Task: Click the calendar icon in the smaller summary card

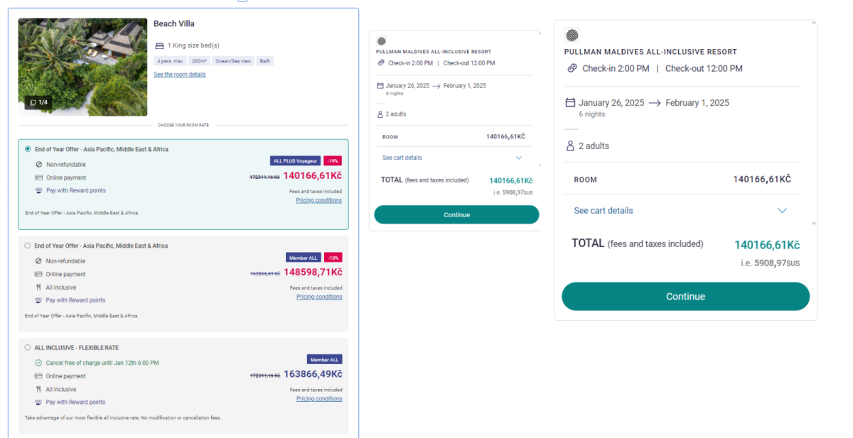Action: click(x=380, y=86)
